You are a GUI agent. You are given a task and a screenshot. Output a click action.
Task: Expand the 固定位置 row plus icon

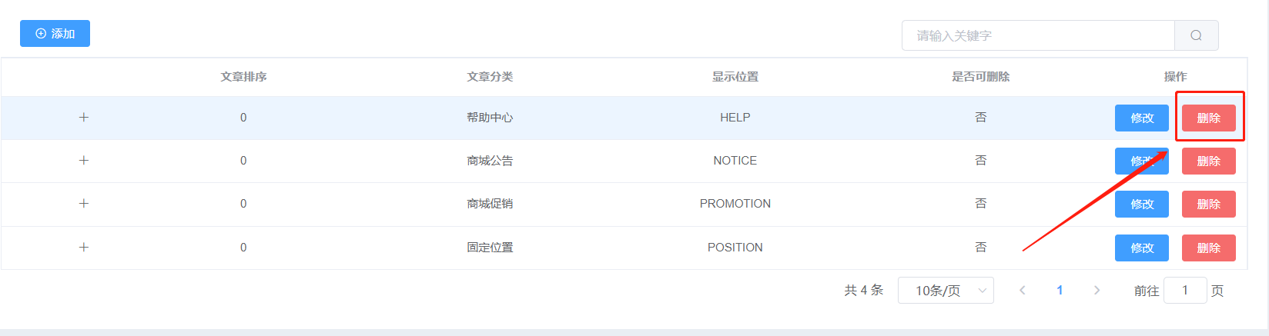click(x=84, y=247)
